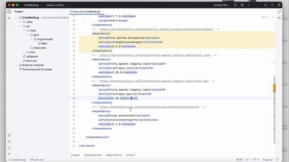The height and width of the screenshot is (162, 289).
Task: Click the extentreports artifactId line
Action: coord(128,120)
